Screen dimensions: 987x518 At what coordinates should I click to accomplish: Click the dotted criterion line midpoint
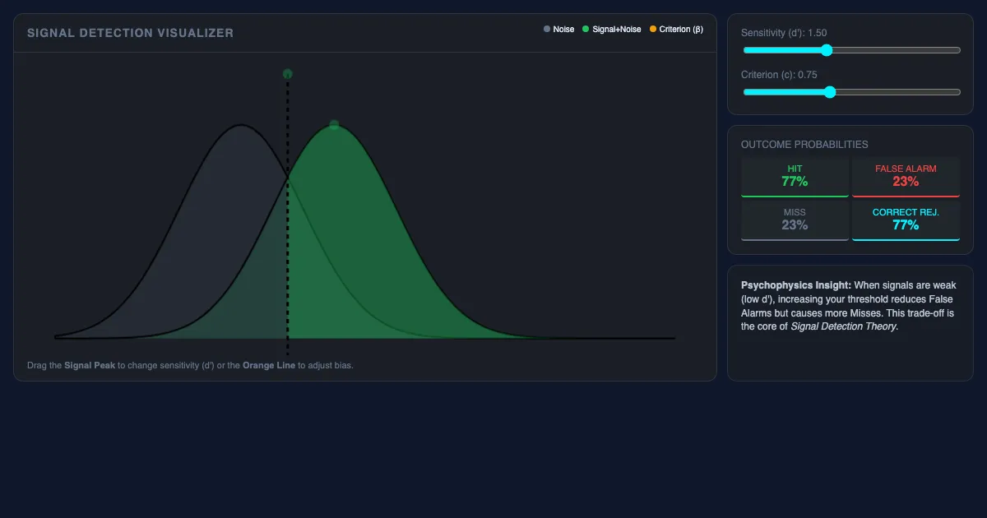click(x=287, y=214)
